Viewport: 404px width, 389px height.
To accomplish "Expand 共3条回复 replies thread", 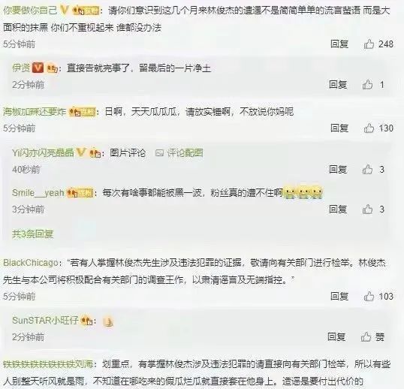I will coord(33,234).
